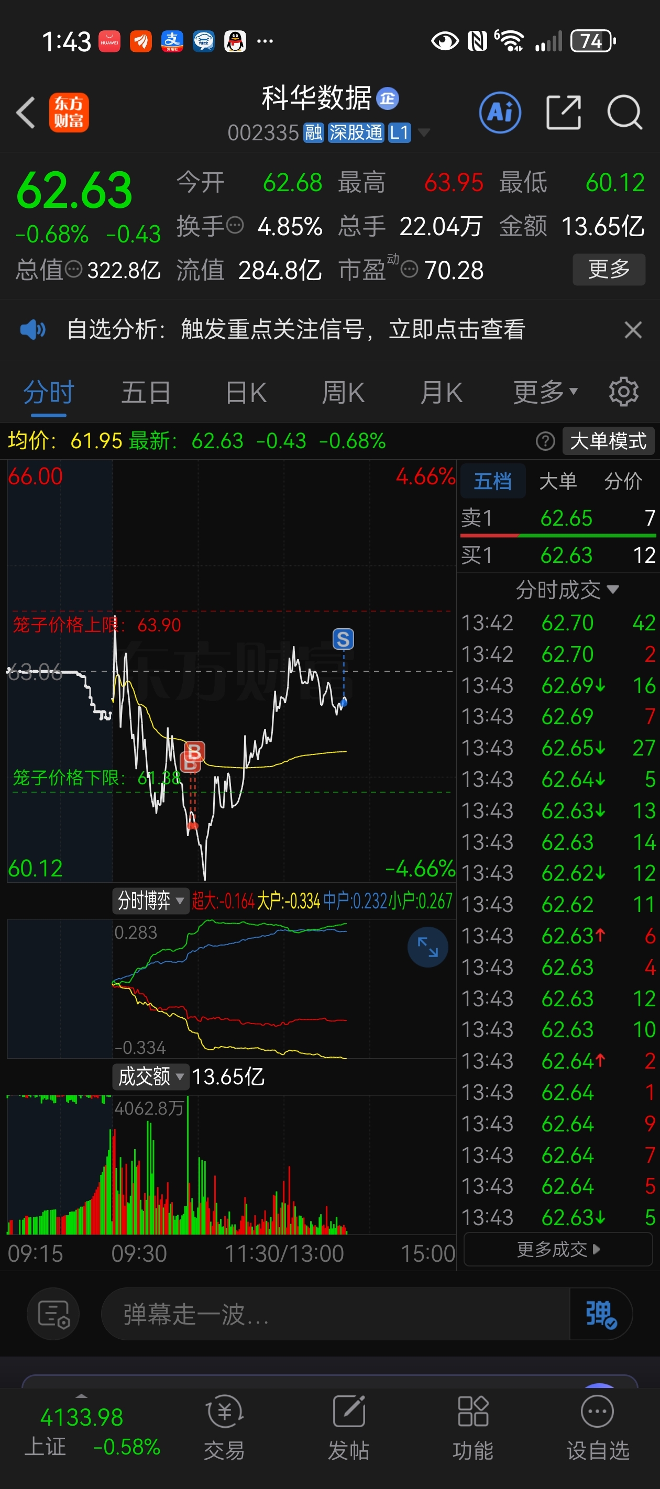
Task: Toggle the 弹 barrage switch
Action: [x=600, y=1314]
